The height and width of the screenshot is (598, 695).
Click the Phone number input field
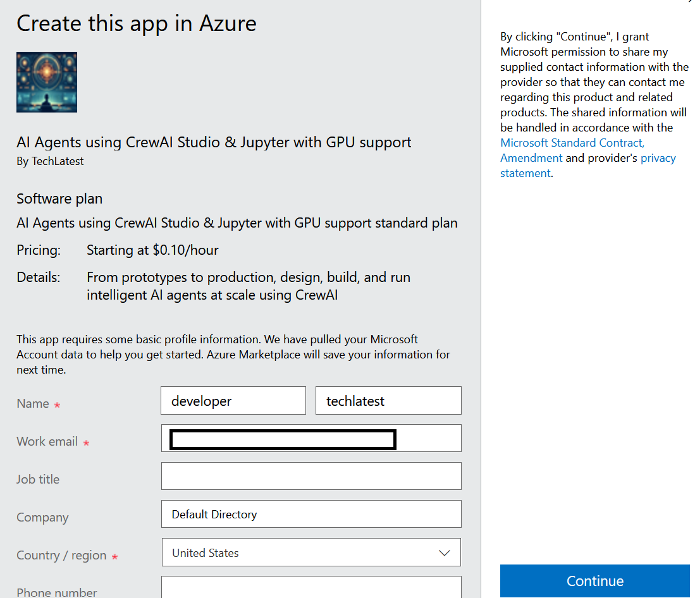311,587
